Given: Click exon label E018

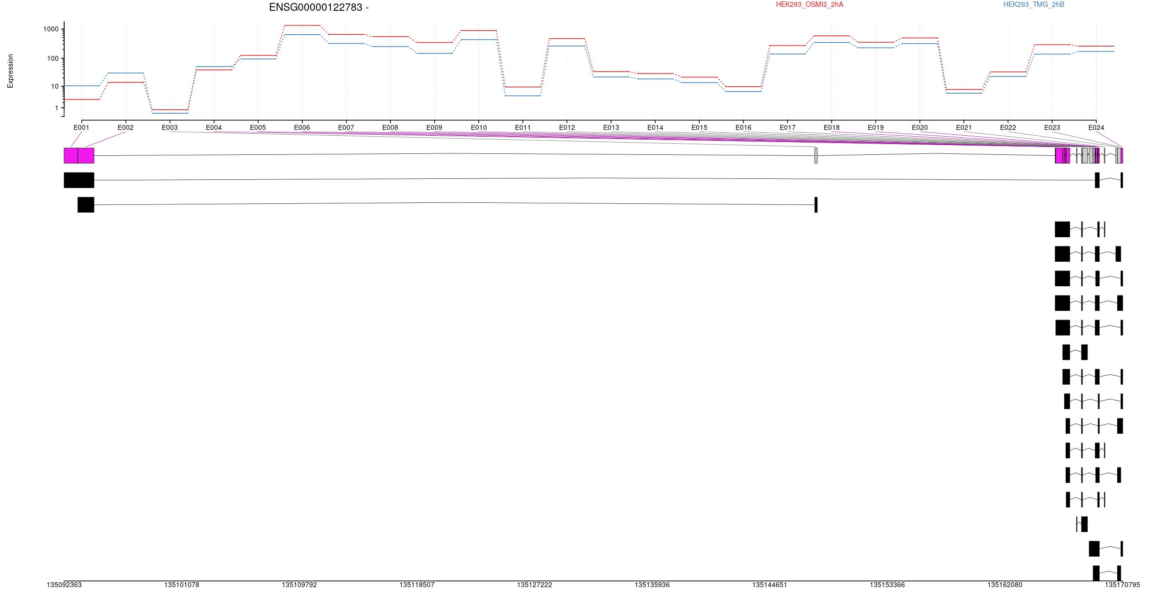Looking at the screenshot, I should point(832,128).
